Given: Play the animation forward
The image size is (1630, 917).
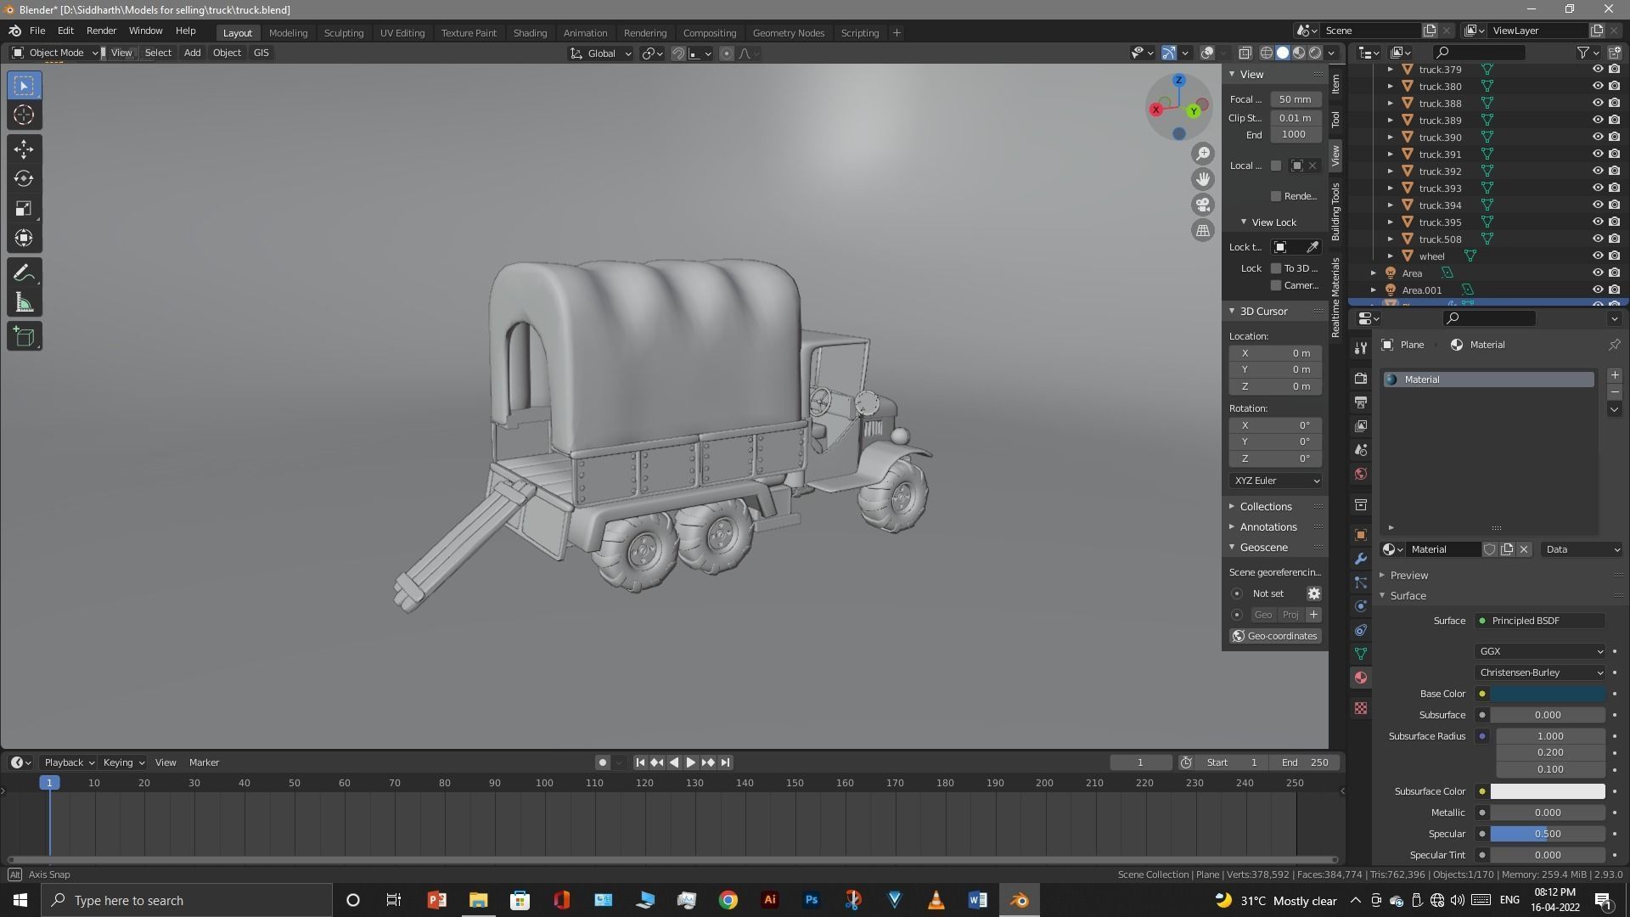Looking at the screenshot, I should 691,762.
